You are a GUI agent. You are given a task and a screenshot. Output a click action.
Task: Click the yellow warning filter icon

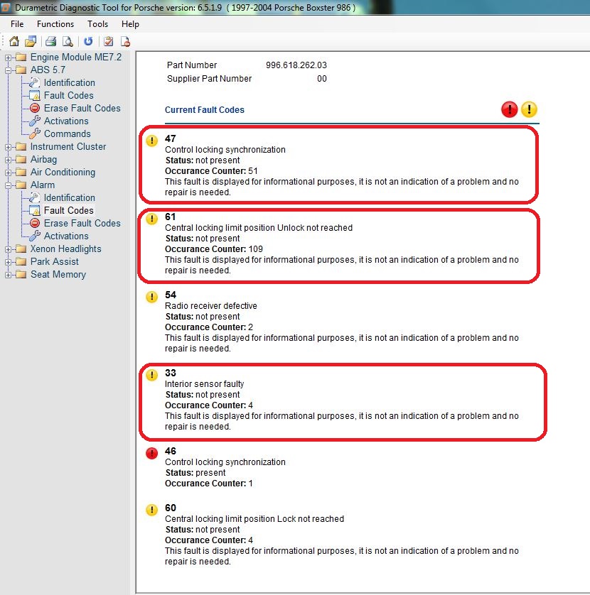[x=529, y=109]
